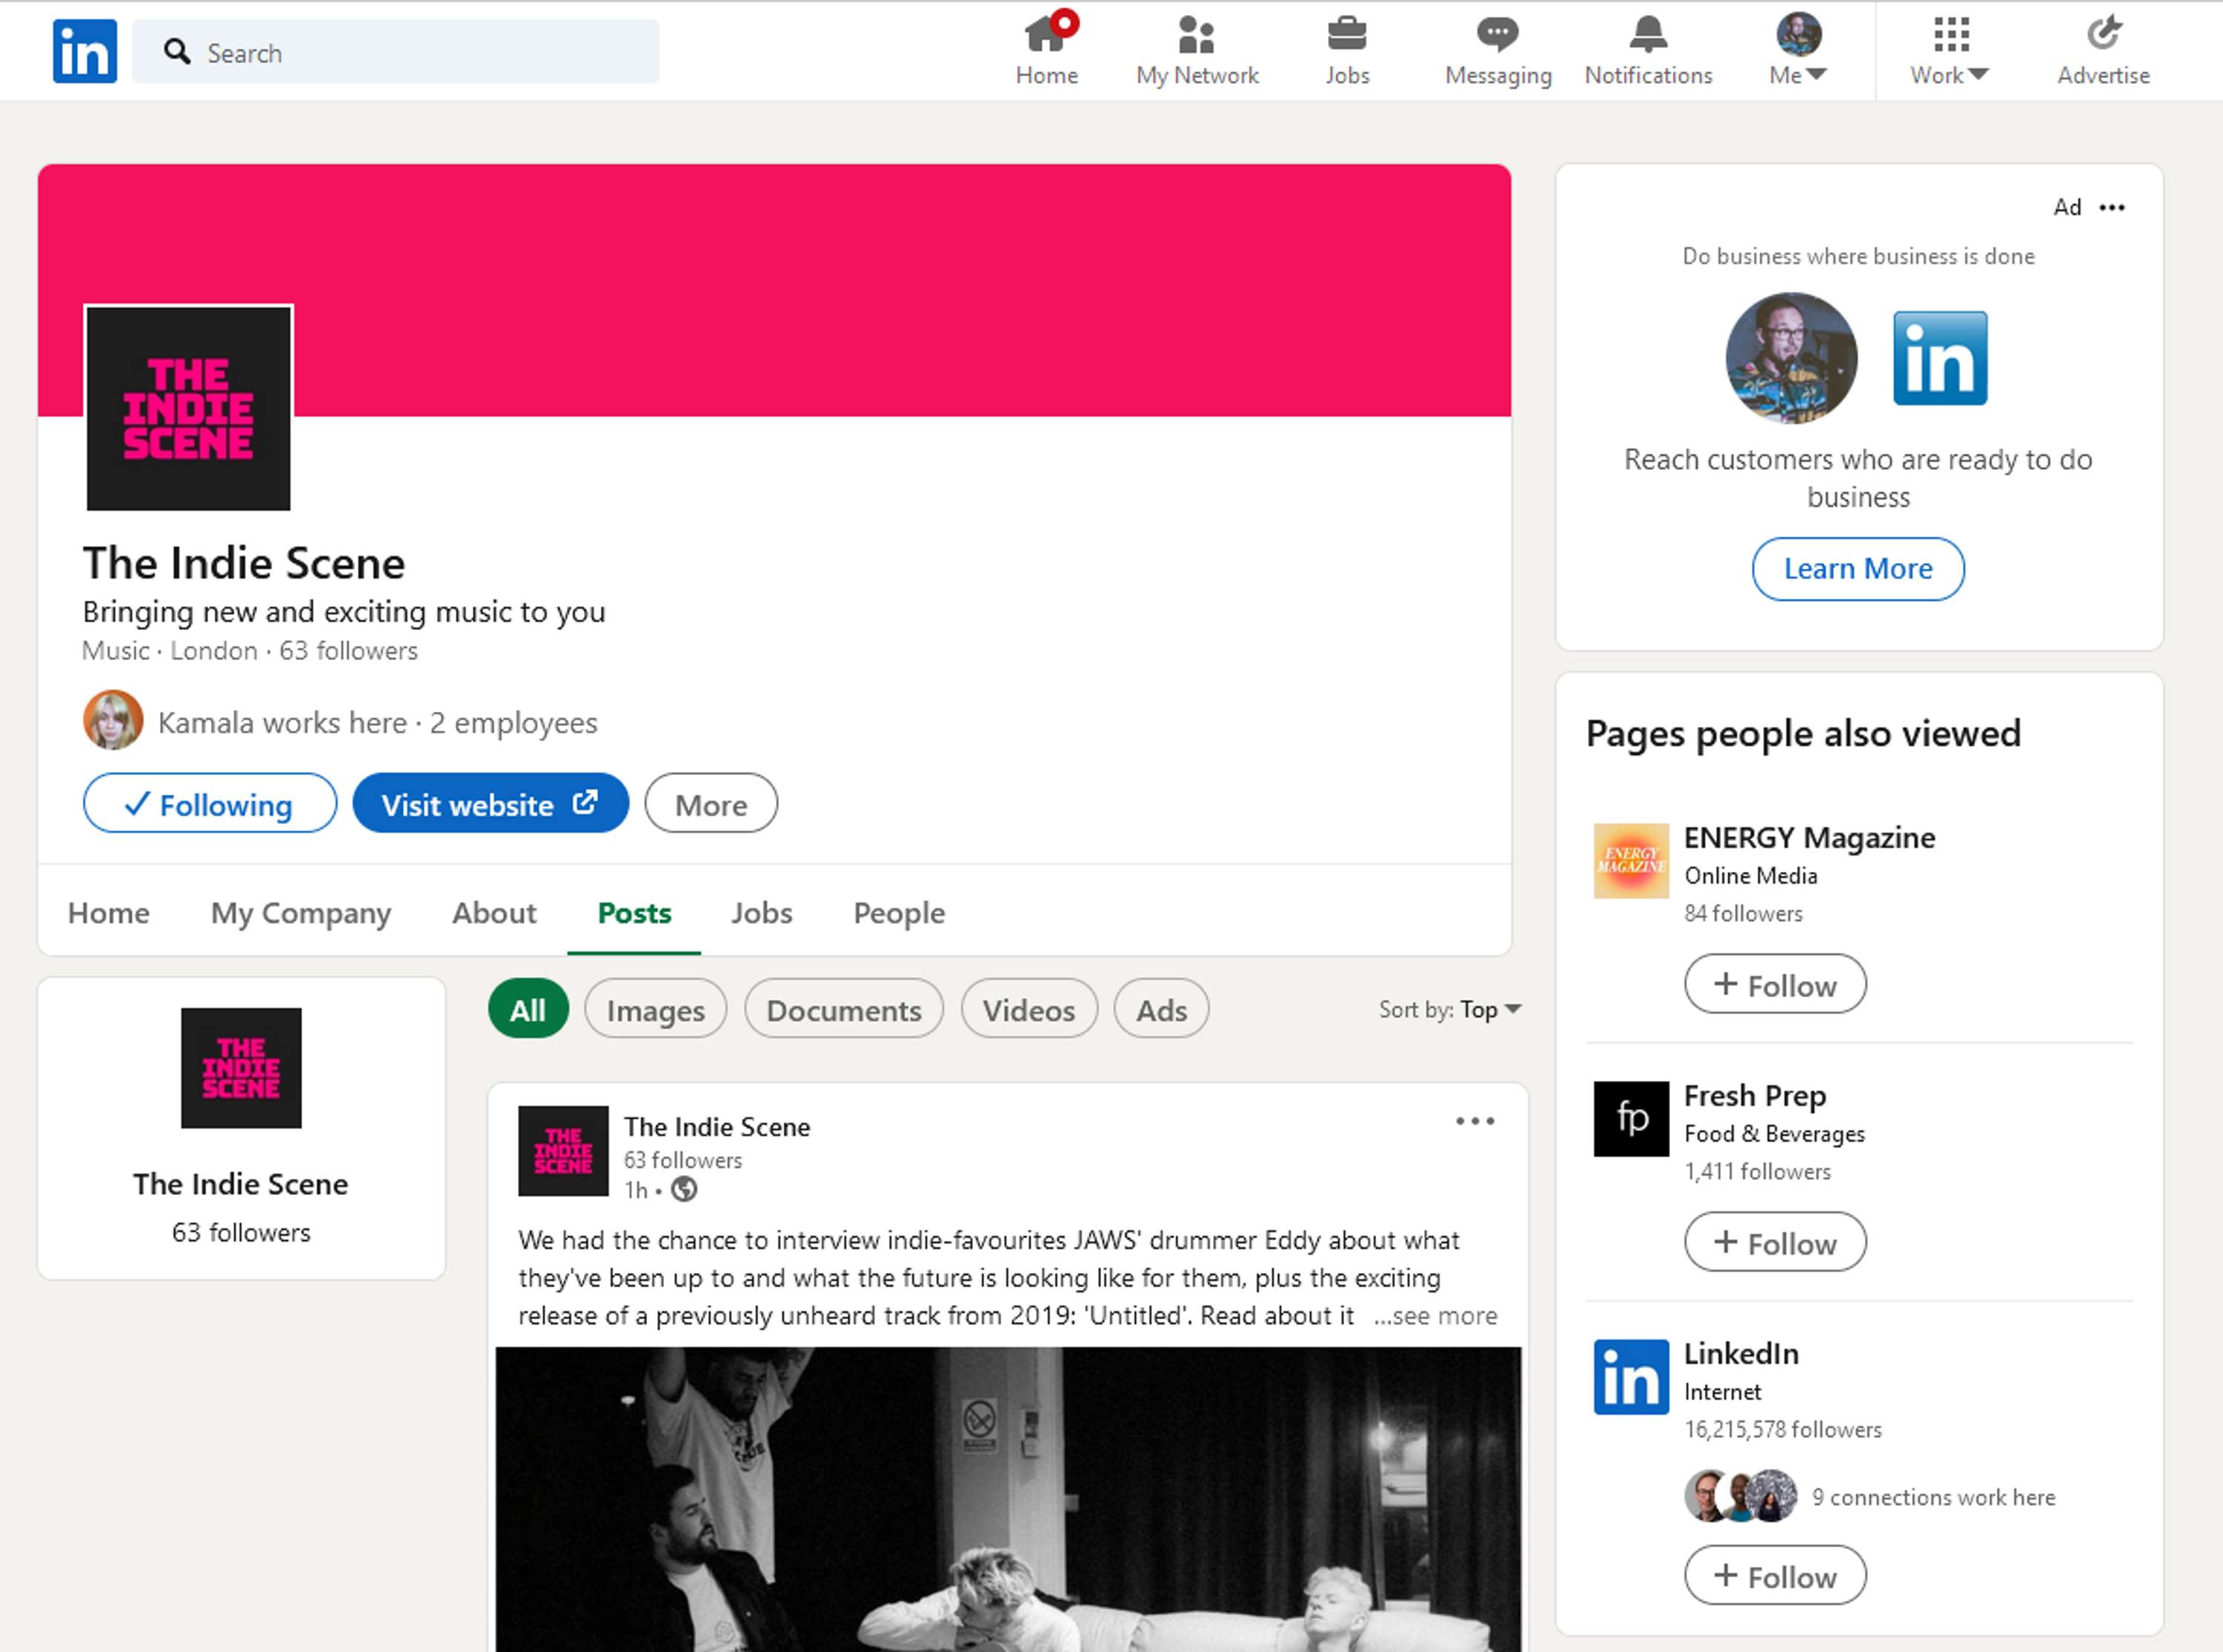The image size is (2223, 1652).
Task: Click the connections avatars under LinkedIn page
Action: pos(1740,1496)
